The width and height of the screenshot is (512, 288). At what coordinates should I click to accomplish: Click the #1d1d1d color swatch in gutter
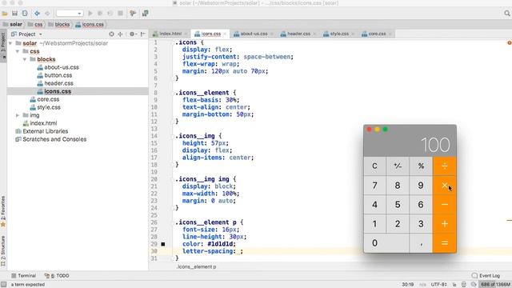click(x=163, y=244)
